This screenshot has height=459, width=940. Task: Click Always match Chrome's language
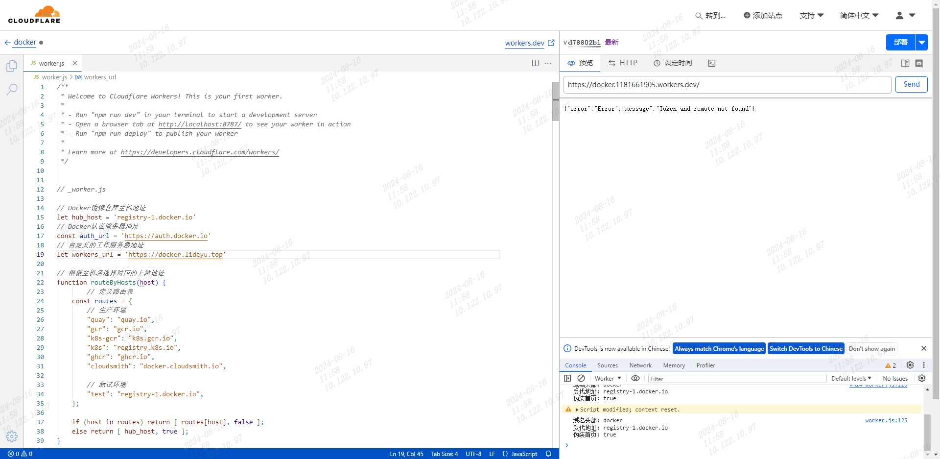[719, 348]
